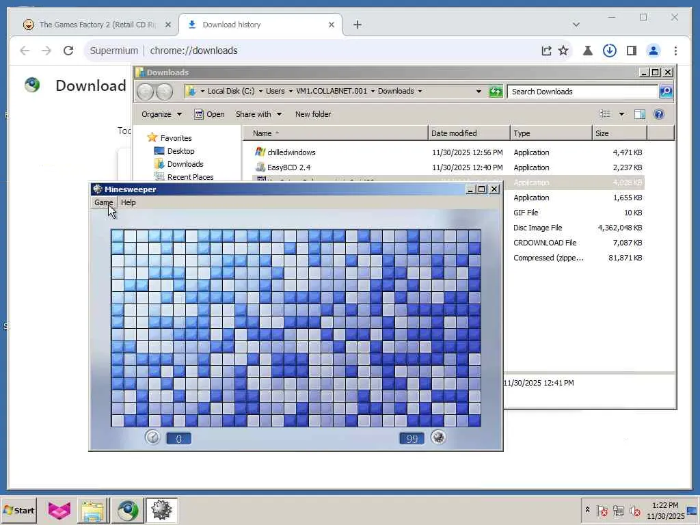Sort files by Size column
The height and width of the screenshot is (525, 700).
pyautogui.click(x=619, y=133)
